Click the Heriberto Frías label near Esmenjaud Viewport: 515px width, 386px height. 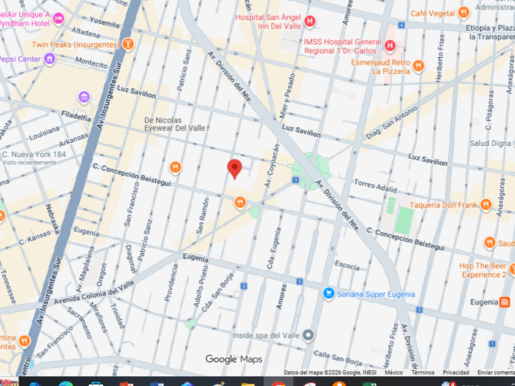pos(440,58)
